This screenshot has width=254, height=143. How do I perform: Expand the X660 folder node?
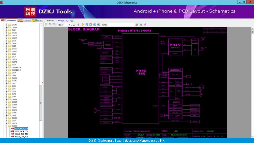pyautogui.click(x=6, y=75)
